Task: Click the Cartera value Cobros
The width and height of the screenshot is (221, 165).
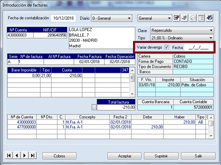Action: point(193,56)
